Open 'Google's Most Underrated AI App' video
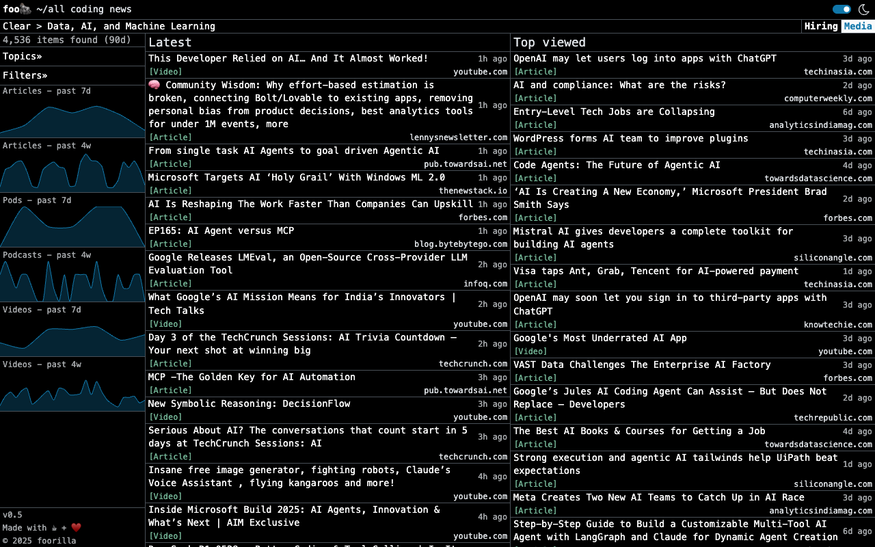 (600, 338)
